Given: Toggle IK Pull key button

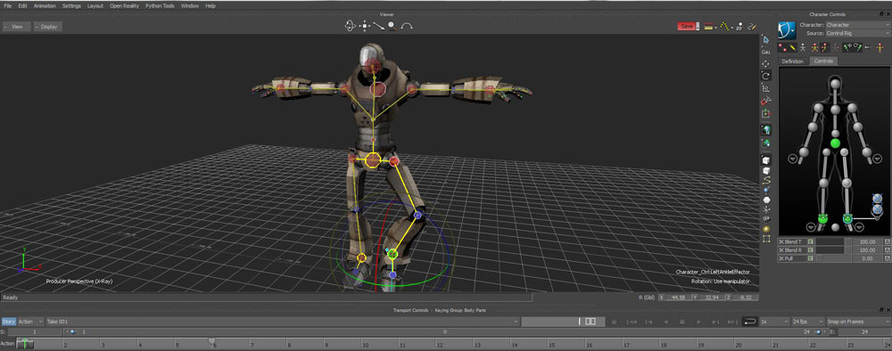Looking at the screenshot, I should point(810,258).
